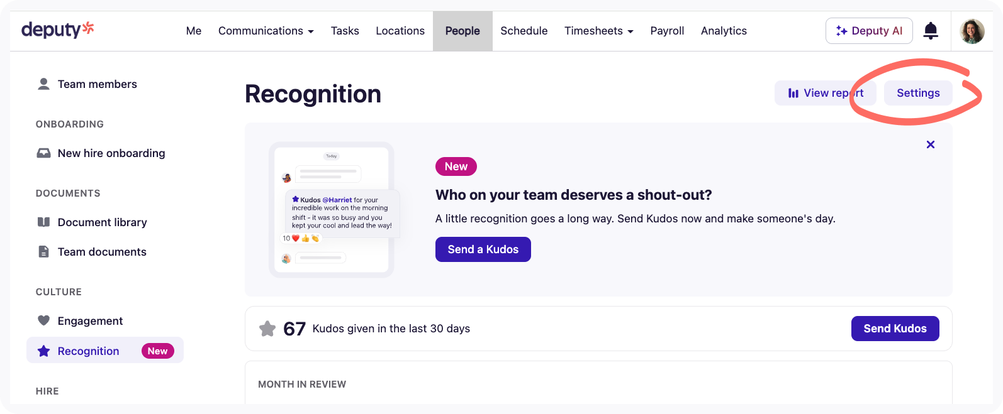
Task: Click the Recognition star icon in sidebar
Action: coord(43,351)
